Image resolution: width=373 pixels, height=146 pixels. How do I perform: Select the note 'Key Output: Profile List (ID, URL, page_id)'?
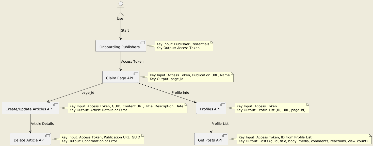[272, 108]
